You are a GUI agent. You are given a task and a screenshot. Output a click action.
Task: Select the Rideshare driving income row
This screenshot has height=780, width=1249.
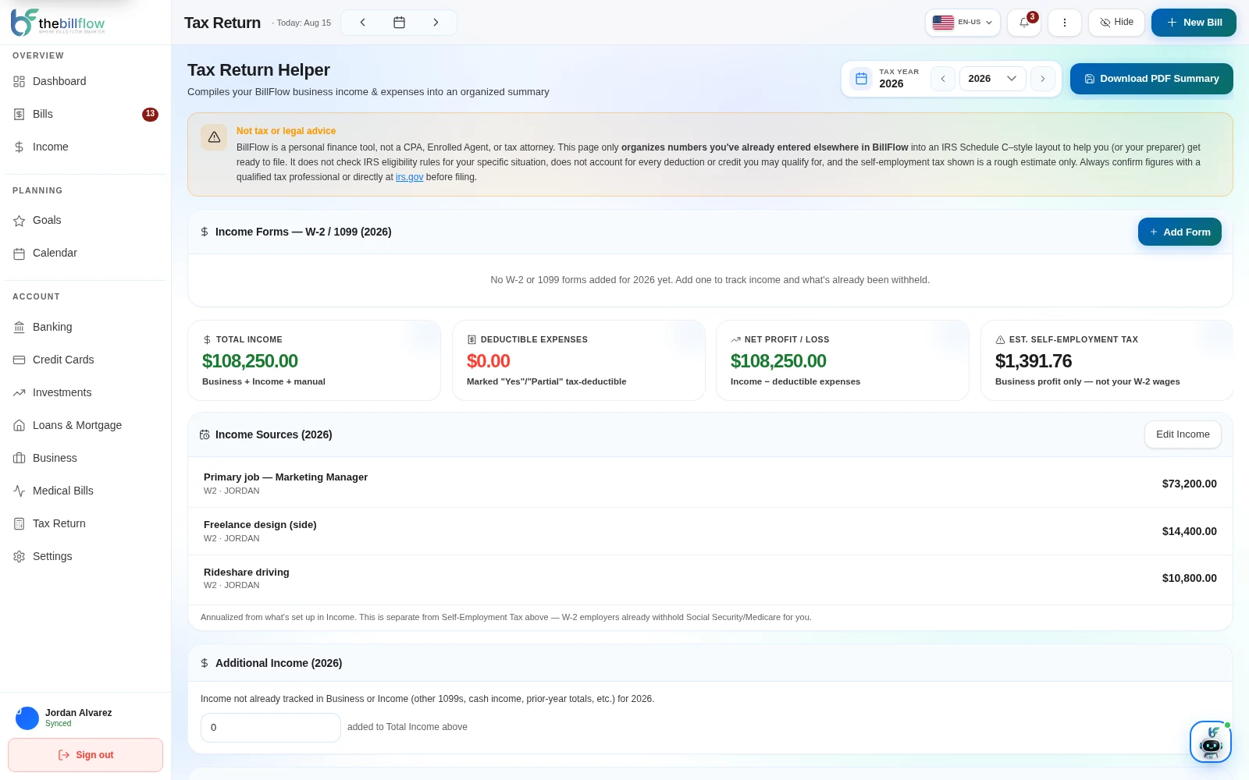coord(710,579)
